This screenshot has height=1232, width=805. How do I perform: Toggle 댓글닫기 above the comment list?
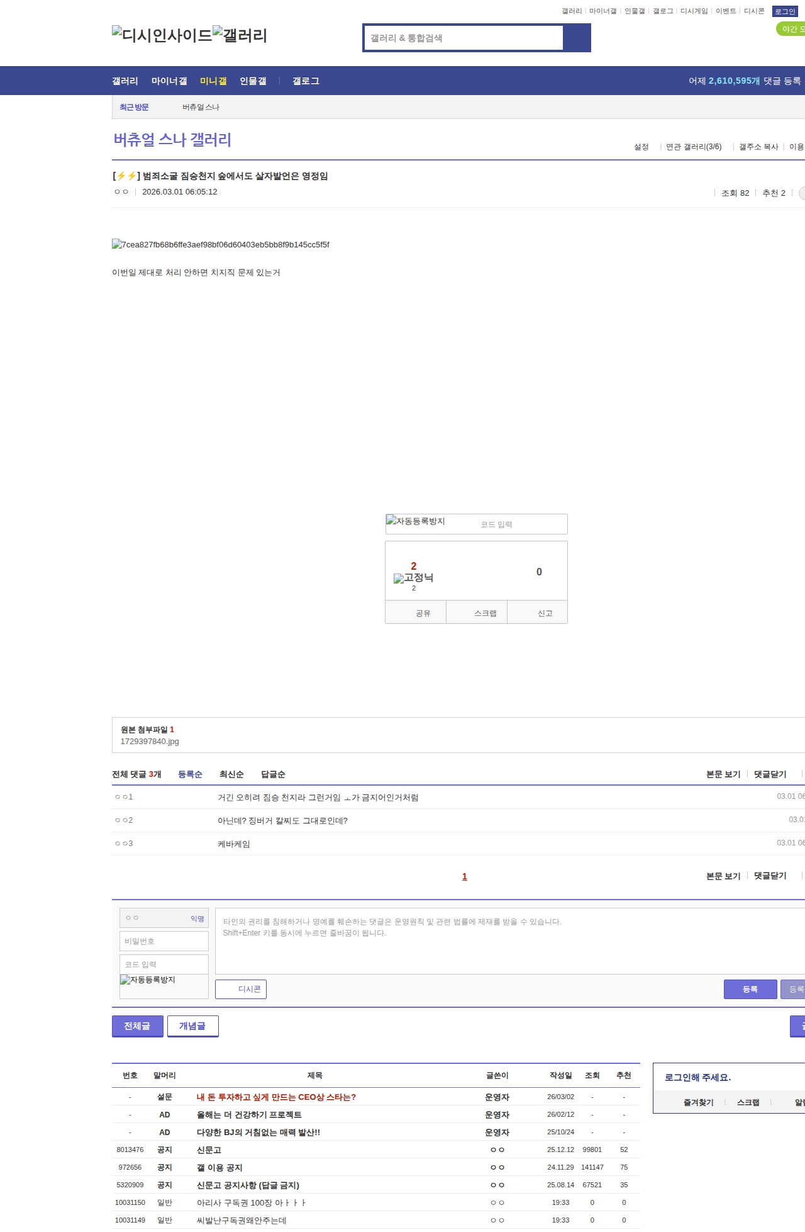point(770,774)
